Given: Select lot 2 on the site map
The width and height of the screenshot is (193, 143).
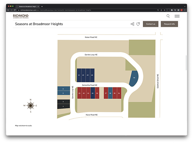Looking at the screenshot, I should coord(64,106).
